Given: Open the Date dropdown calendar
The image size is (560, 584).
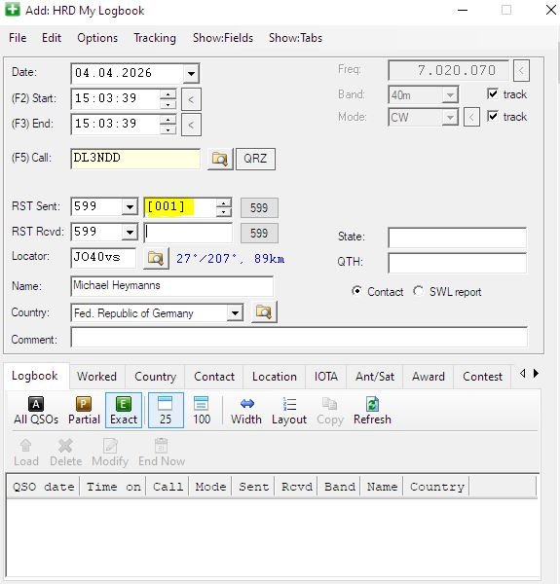Looking at the screenshot, I should (x=191, y=73).
